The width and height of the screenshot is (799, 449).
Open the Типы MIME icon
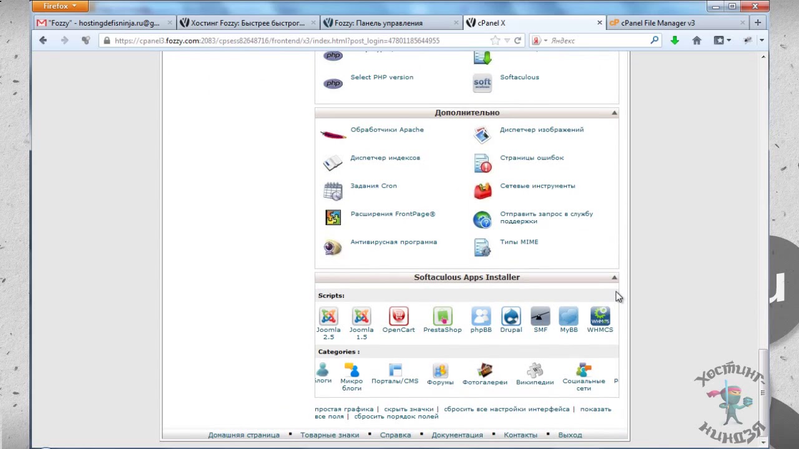pyautogui.click(x=482, y=248)
